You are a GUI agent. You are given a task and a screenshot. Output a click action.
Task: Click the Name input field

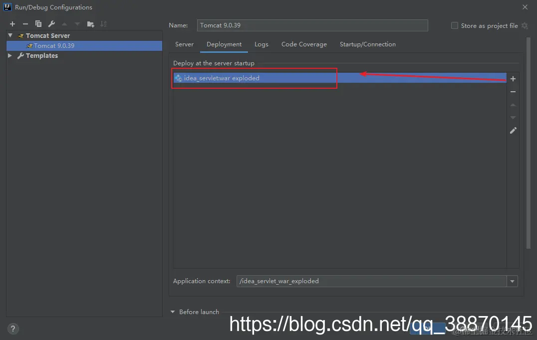(x=312, y=25)
